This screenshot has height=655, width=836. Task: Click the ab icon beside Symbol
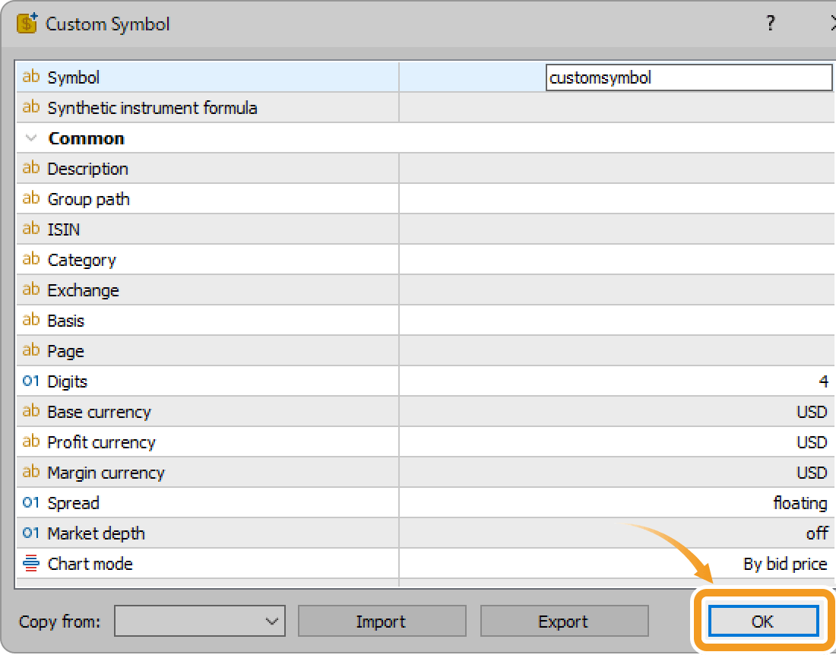click(31, 77)
